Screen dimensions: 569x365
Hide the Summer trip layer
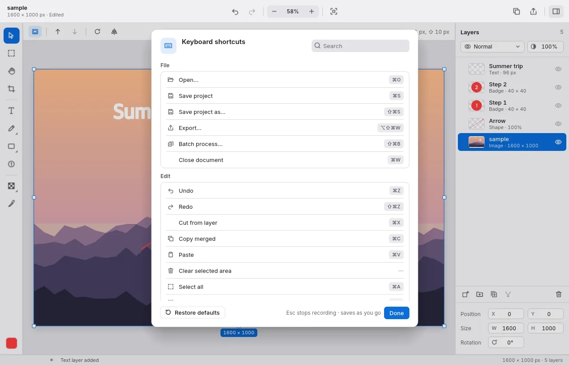(558, 69)
